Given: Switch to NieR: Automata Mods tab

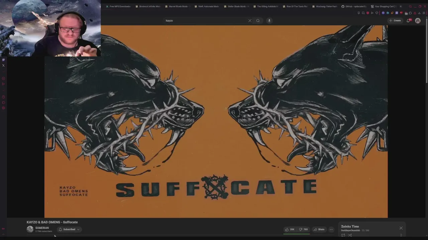Looking at the screenshot, I should point(207,6).
